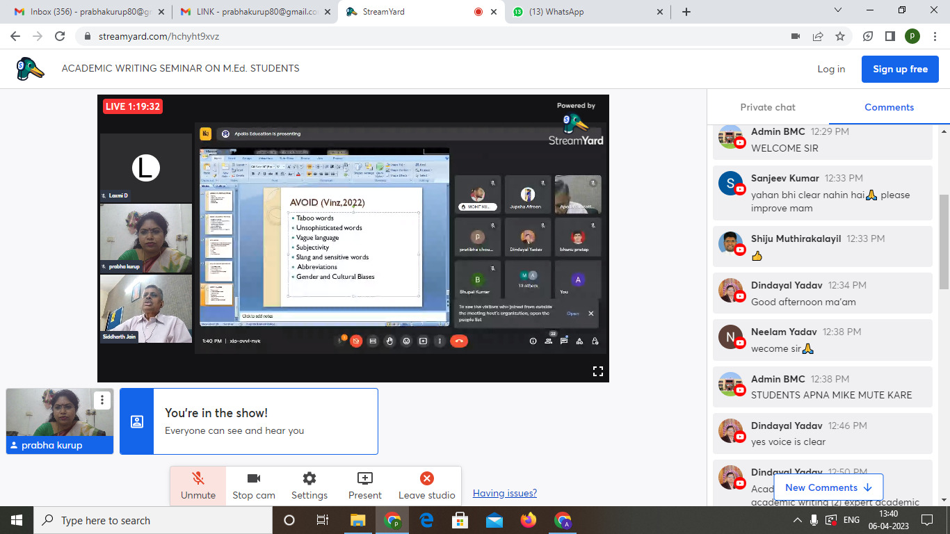Screen dimensions: 950x534
Task: Leave the StreamYard studio
Action: coord(427,485)
